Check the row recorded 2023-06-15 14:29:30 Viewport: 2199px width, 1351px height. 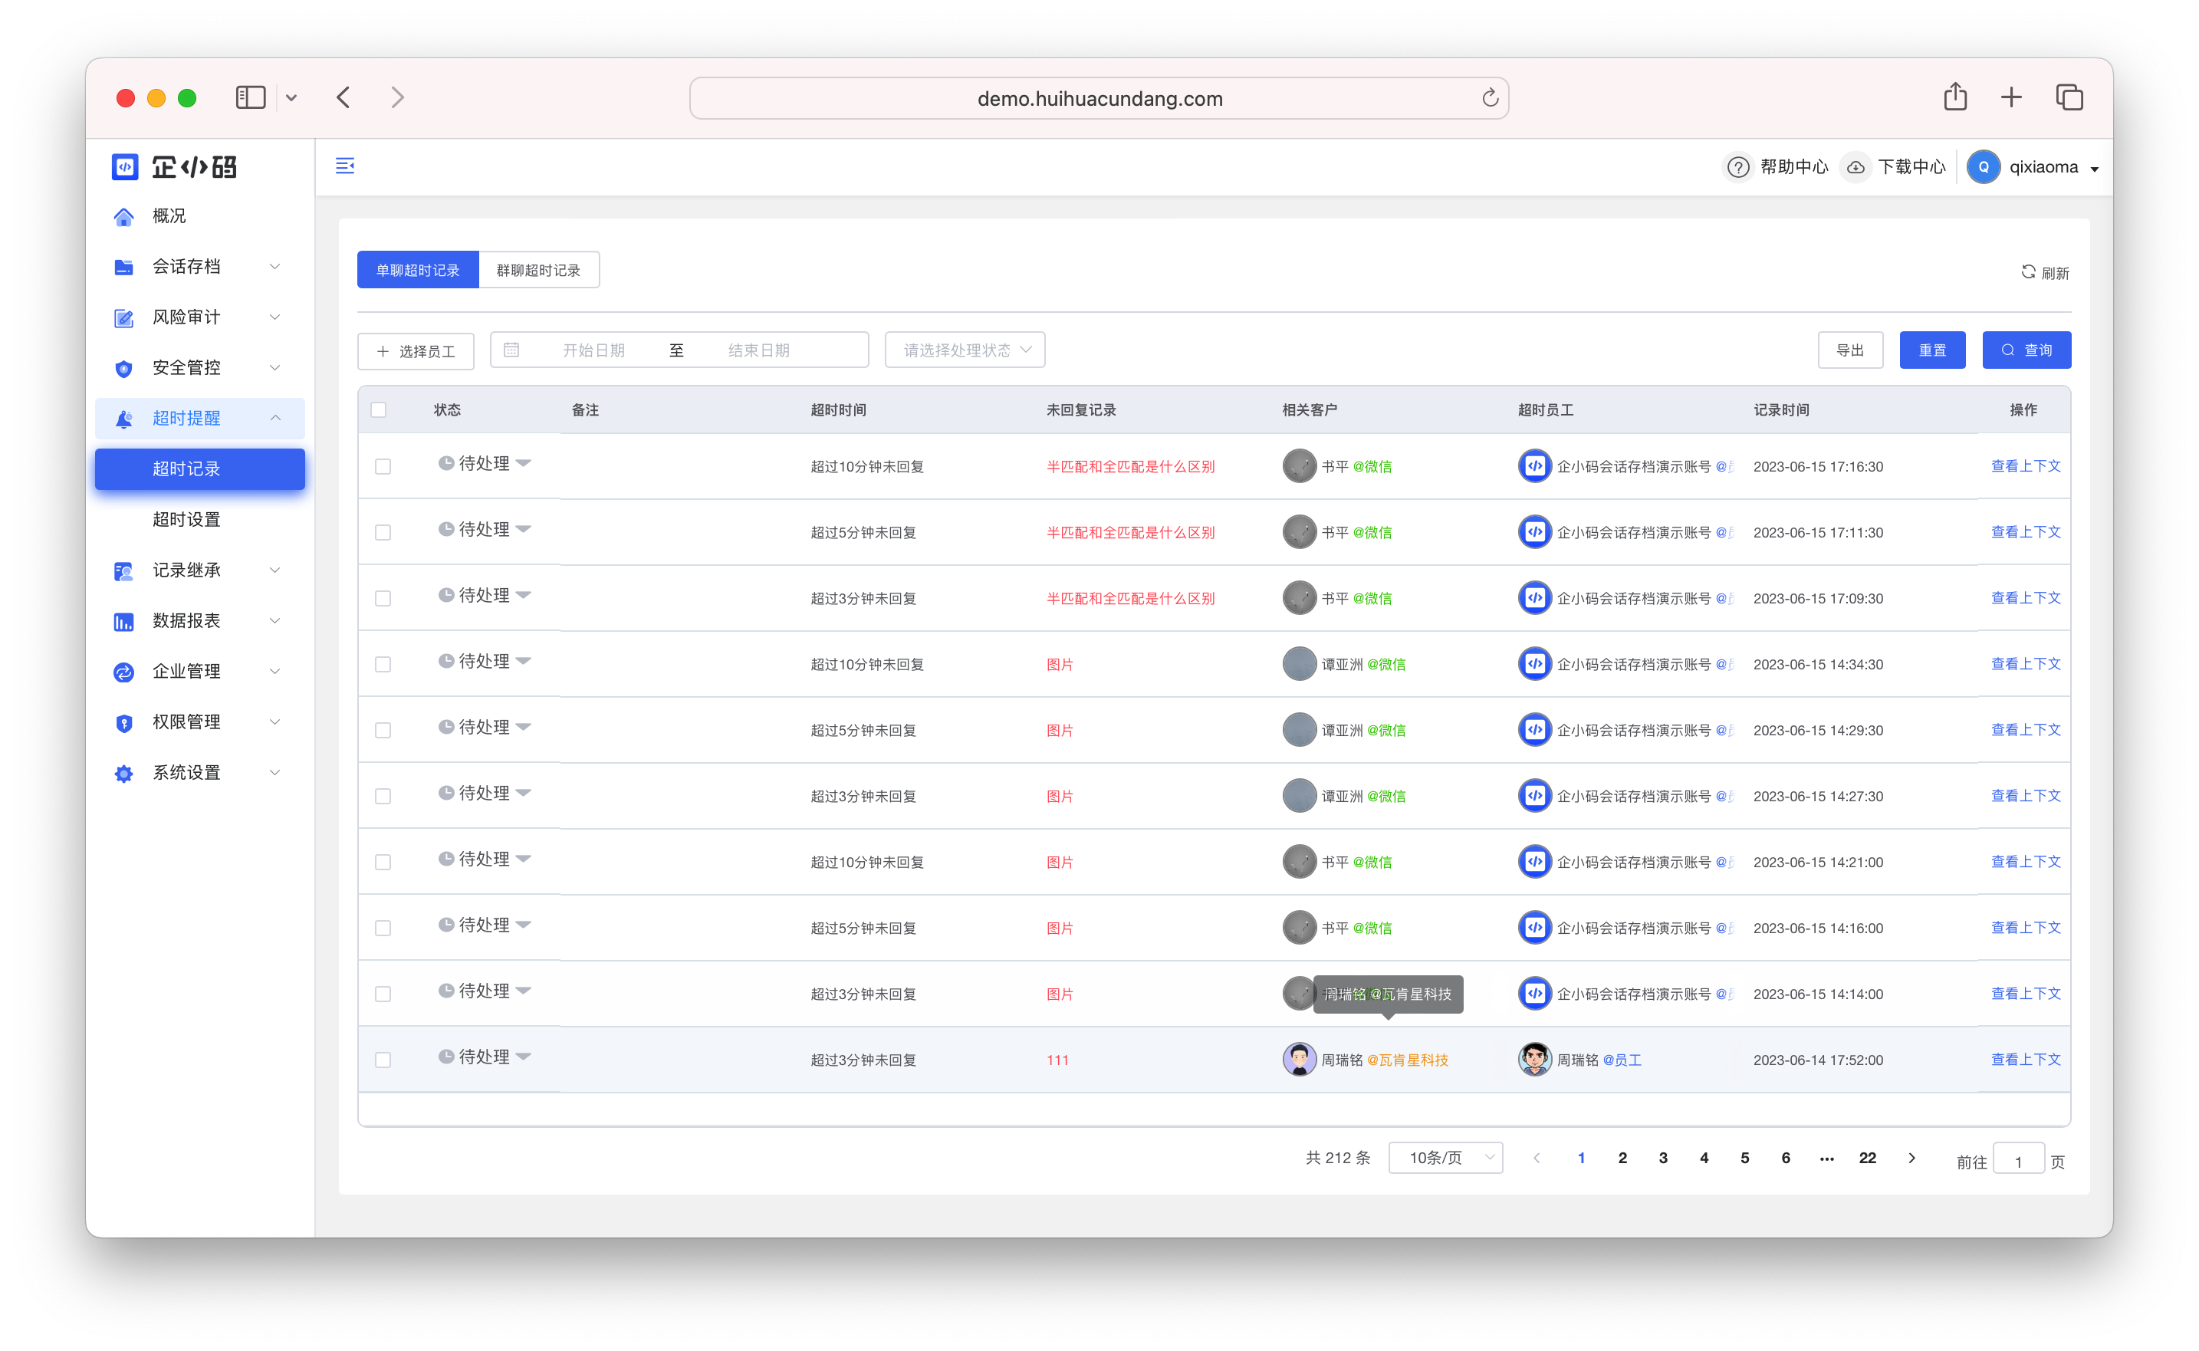coord(383,731)
